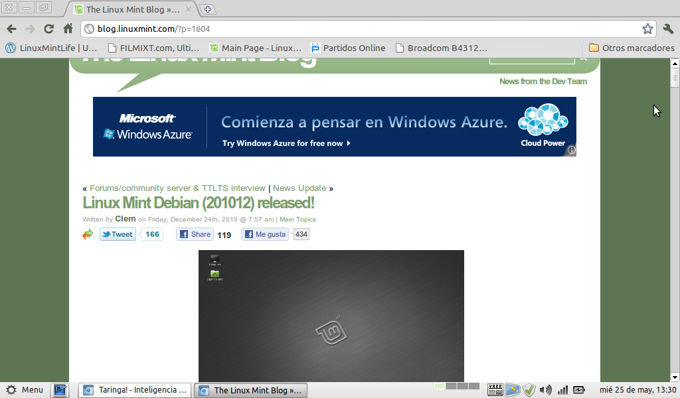Open the LinuxMintLife bookmark
This screenshot has height=398, width=680.
click(51, 48)
